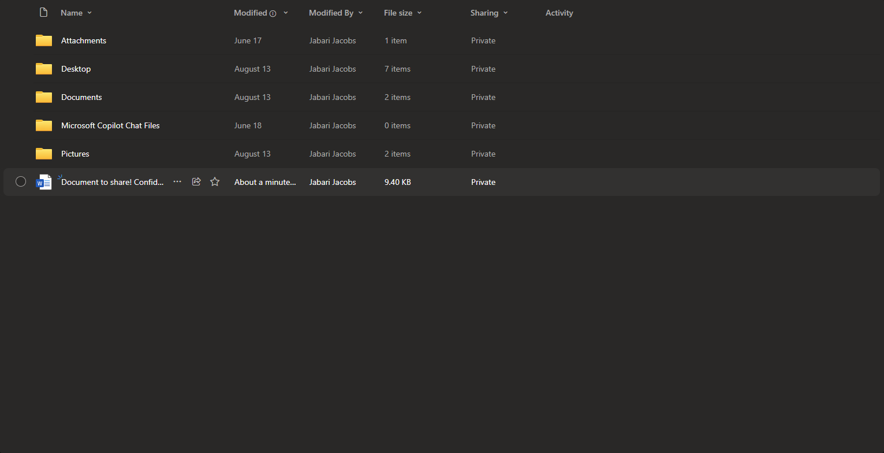Click the Word document file icon
This screenshot has height=453, width=884.
(x=44, y=182)
